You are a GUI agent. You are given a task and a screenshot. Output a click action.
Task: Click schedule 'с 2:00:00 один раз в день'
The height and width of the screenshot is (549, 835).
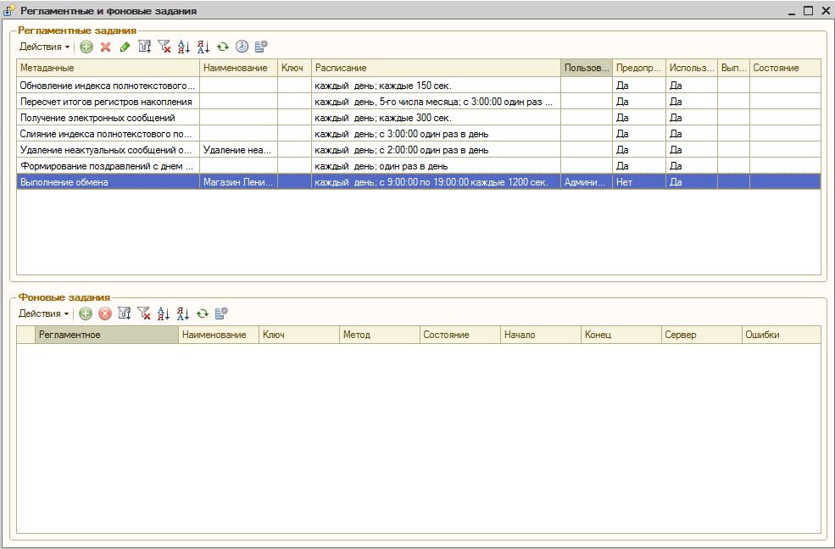click(434, 150)
